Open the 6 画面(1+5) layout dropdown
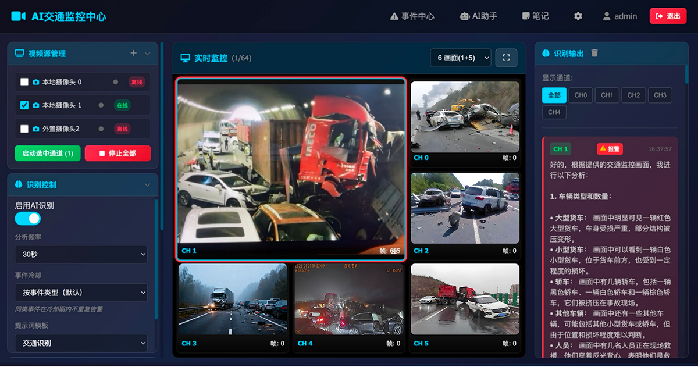Image resolution: width=698 pixels, height=367 pixels. (460, 58)
